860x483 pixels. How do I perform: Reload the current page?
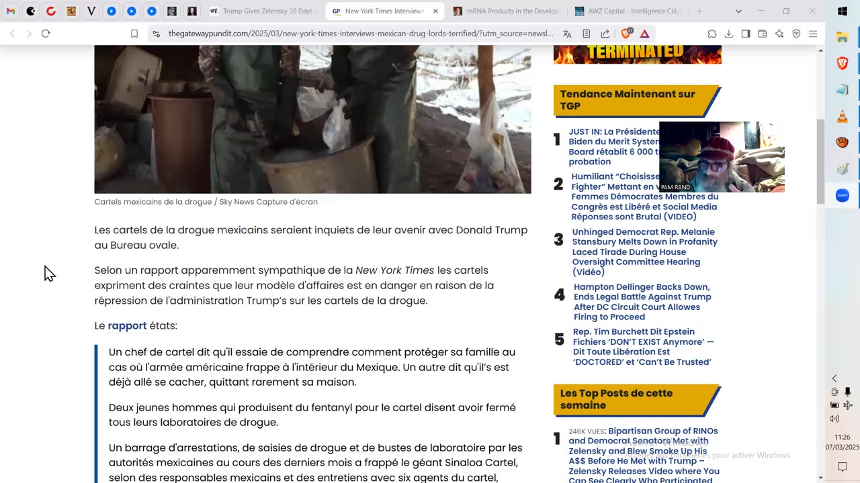point(46,34)
